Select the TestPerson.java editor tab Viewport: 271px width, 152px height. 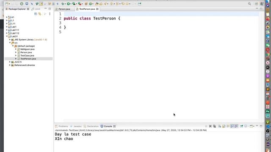coord(87,9)
